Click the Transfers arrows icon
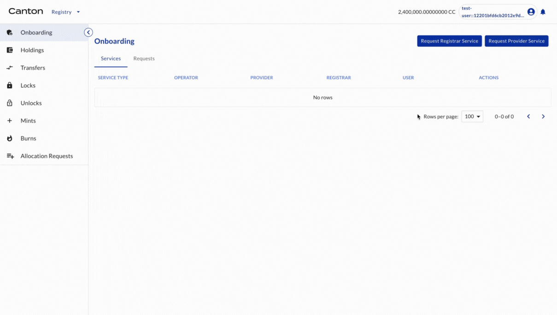Screen dimensions: 557x315 [x=10, y=68]
